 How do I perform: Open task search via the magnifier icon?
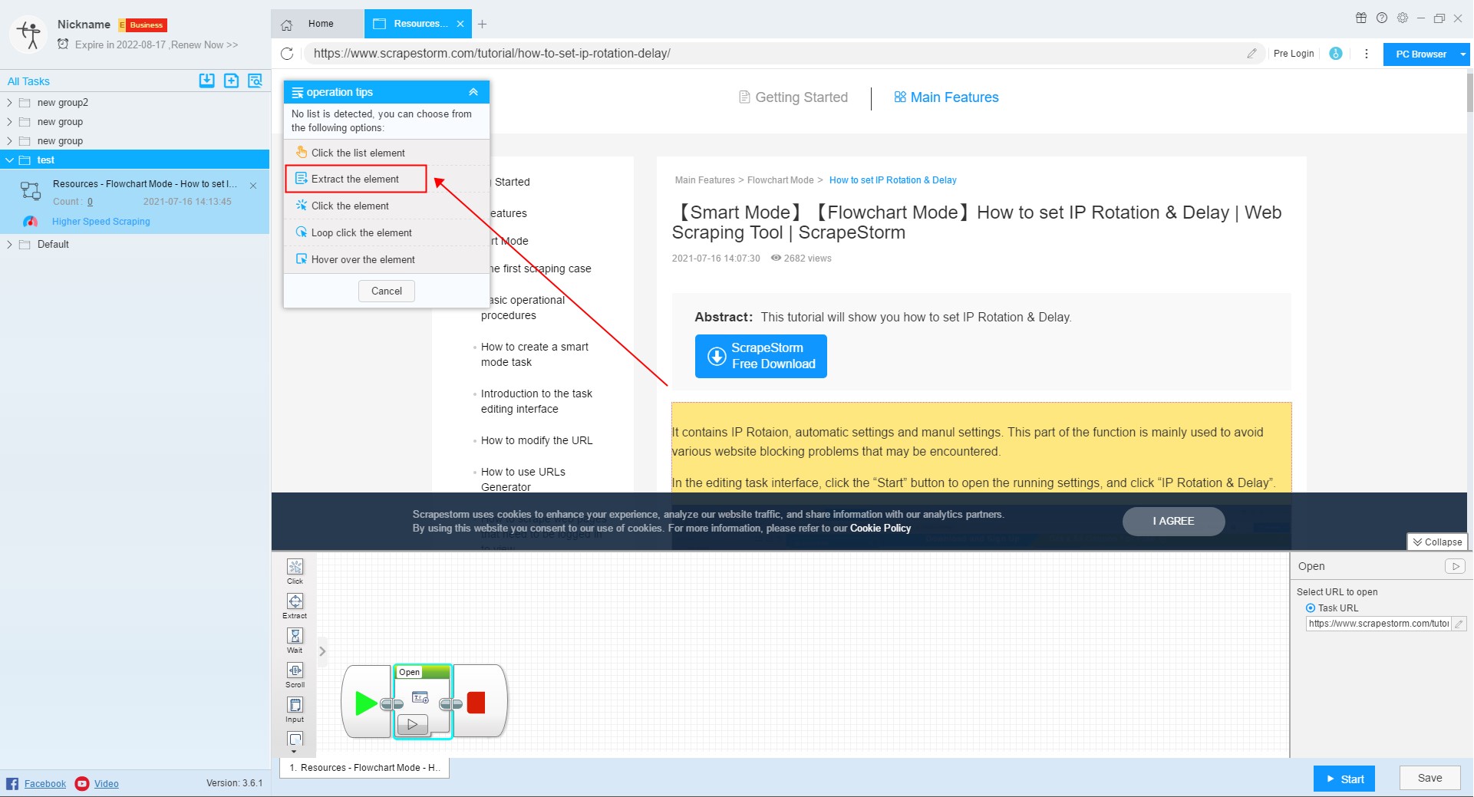coord(255,81)
